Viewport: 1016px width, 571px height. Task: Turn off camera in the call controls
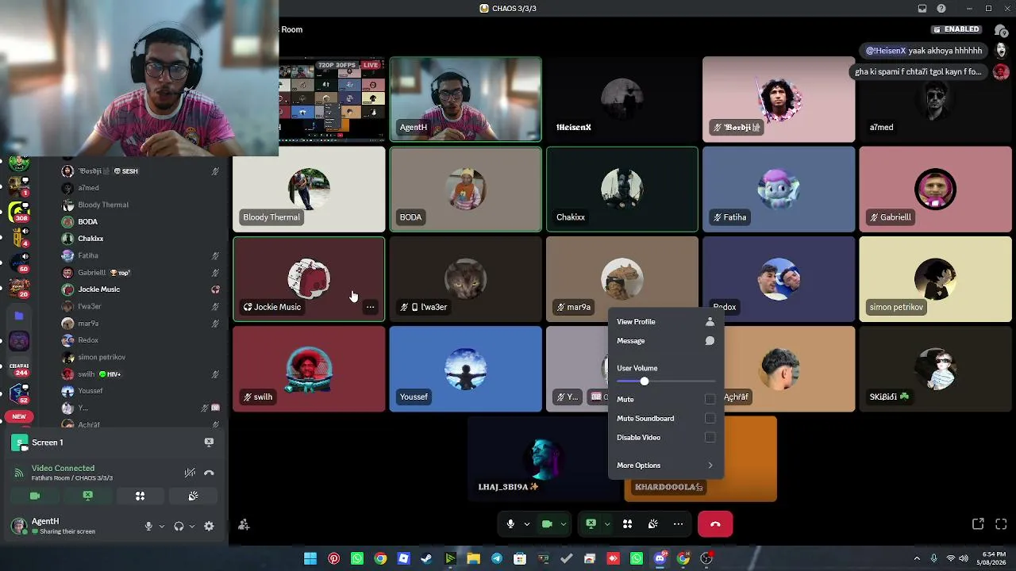click(x=547, y=524)
